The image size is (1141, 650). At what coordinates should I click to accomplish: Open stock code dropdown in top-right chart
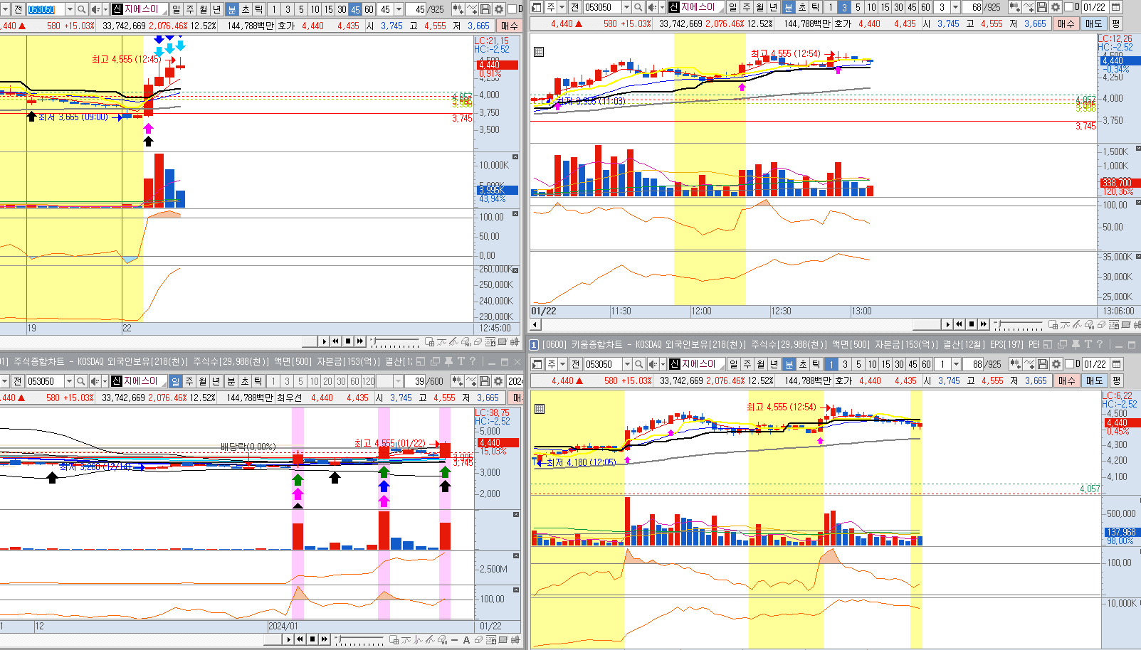click(626, 7)
